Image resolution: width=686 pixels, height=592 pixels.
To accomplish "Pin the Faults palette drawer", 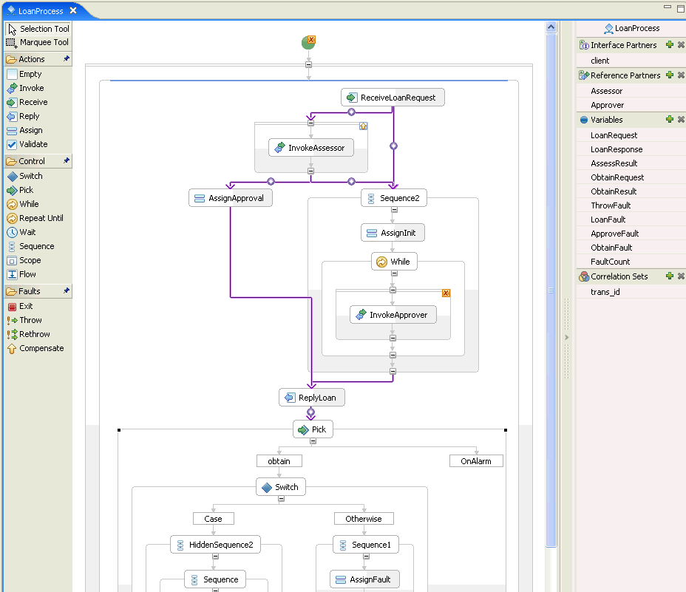I will click(67, 291).
